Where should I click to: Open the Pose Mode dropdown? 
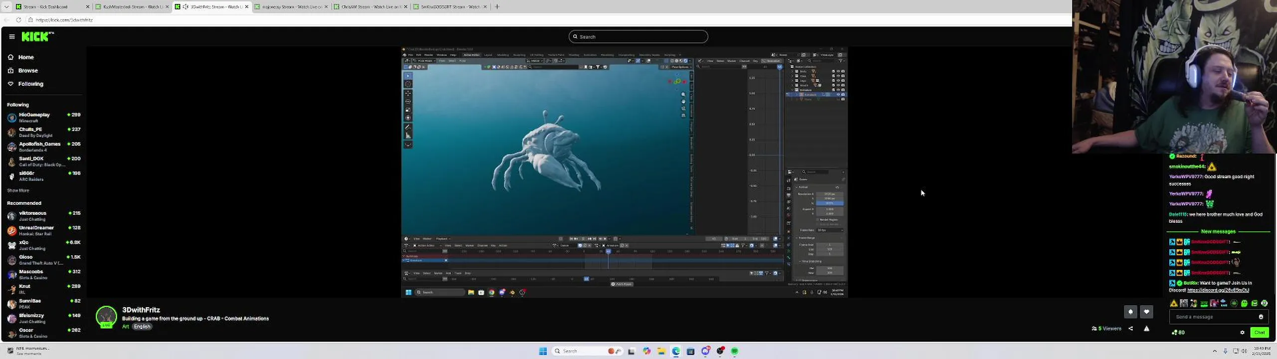pos(424,61)
